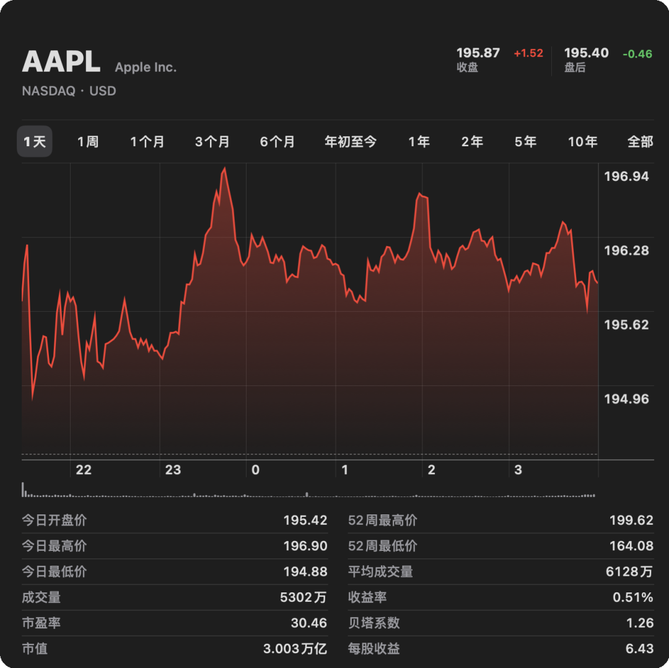This screenshot has height=668, width=669.
Task: Click the 今日开盘价 label
Action: [x=54, y=521]
